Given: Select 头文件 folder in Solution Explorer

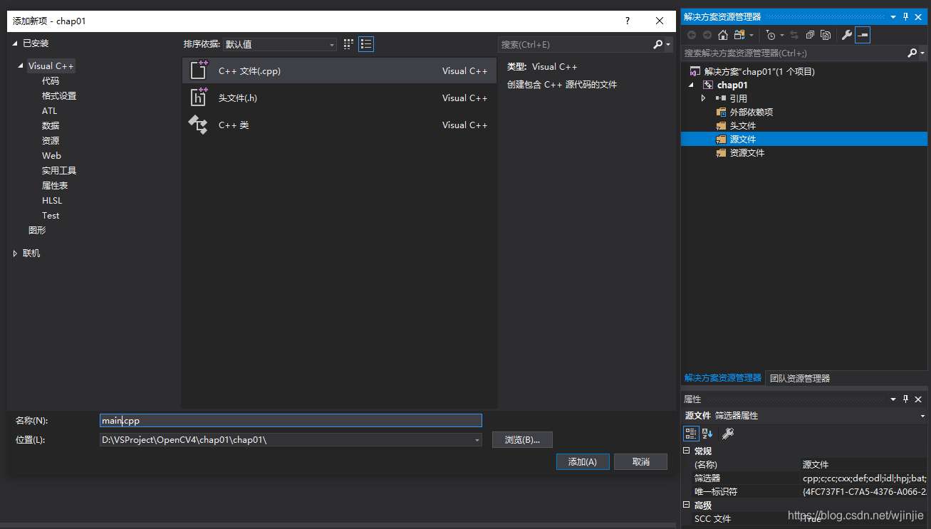Looking at the screenshot, I should pos(743,125).
